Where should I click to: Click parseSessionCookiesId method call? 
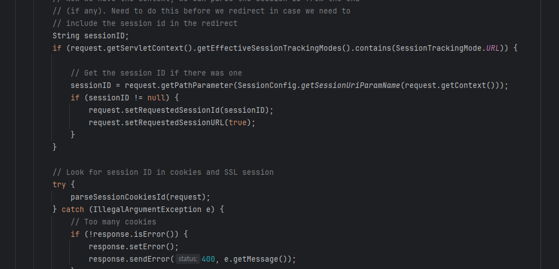[x=118, y=197]
